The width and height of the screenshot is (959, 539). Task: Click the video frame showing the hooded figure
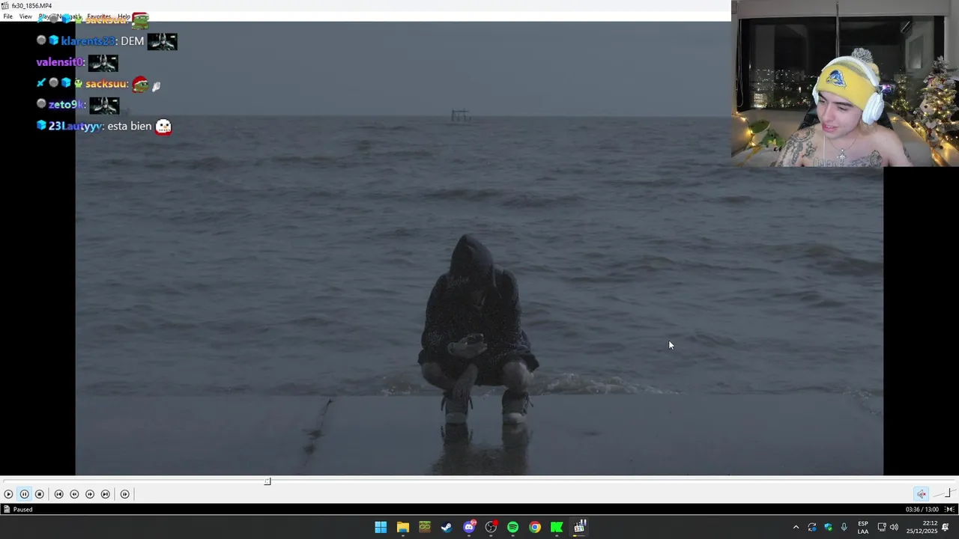(x=479, y=248)
